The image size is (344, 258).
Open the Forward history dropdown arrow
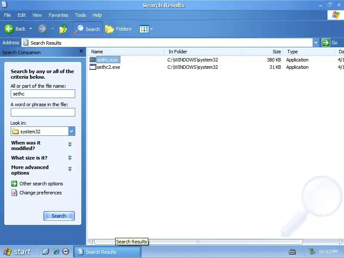[x=52, y=29]
